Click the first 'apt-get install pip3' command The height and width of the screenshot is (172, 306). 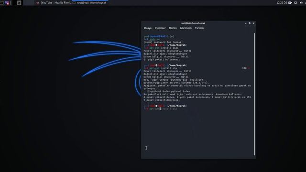click(x=164, y=48)
